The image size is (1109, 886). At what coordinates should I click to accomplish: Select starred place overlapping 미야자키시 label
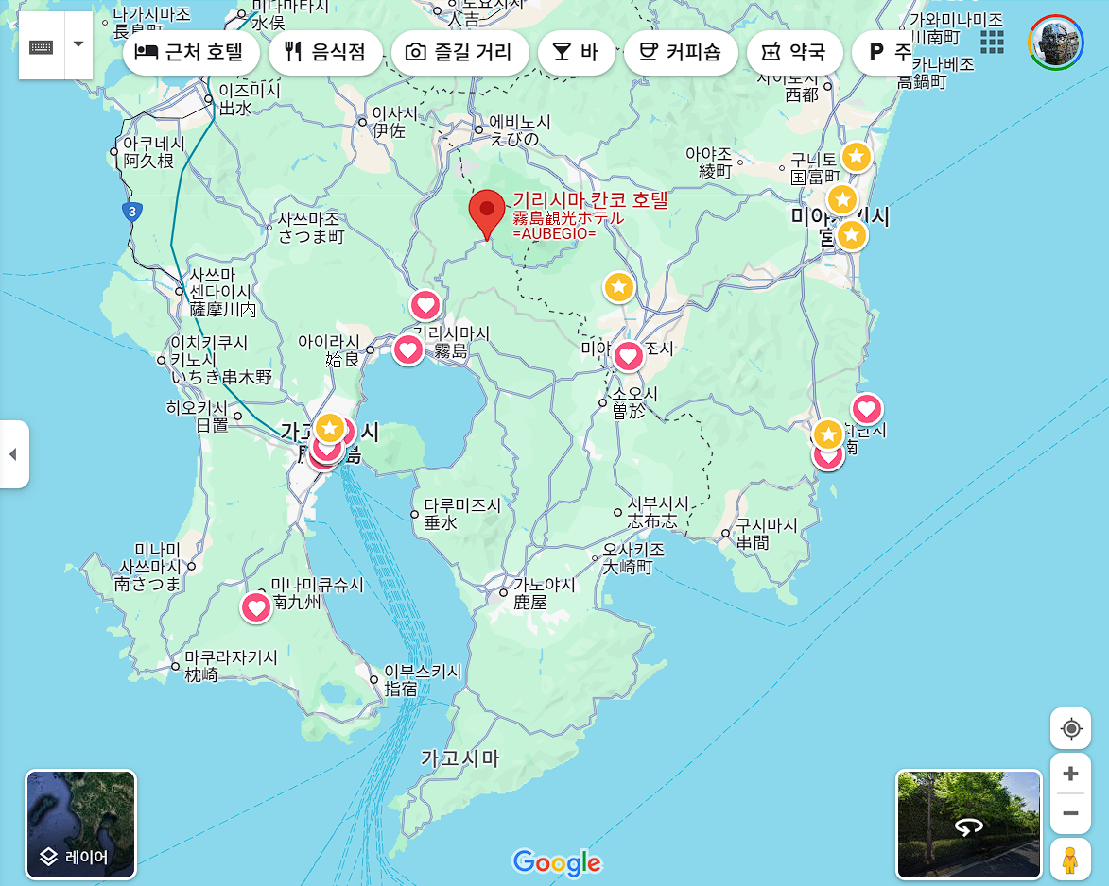click(852, 235)
